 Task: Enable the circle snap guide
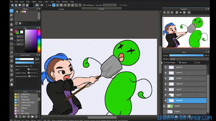[72, 5]
